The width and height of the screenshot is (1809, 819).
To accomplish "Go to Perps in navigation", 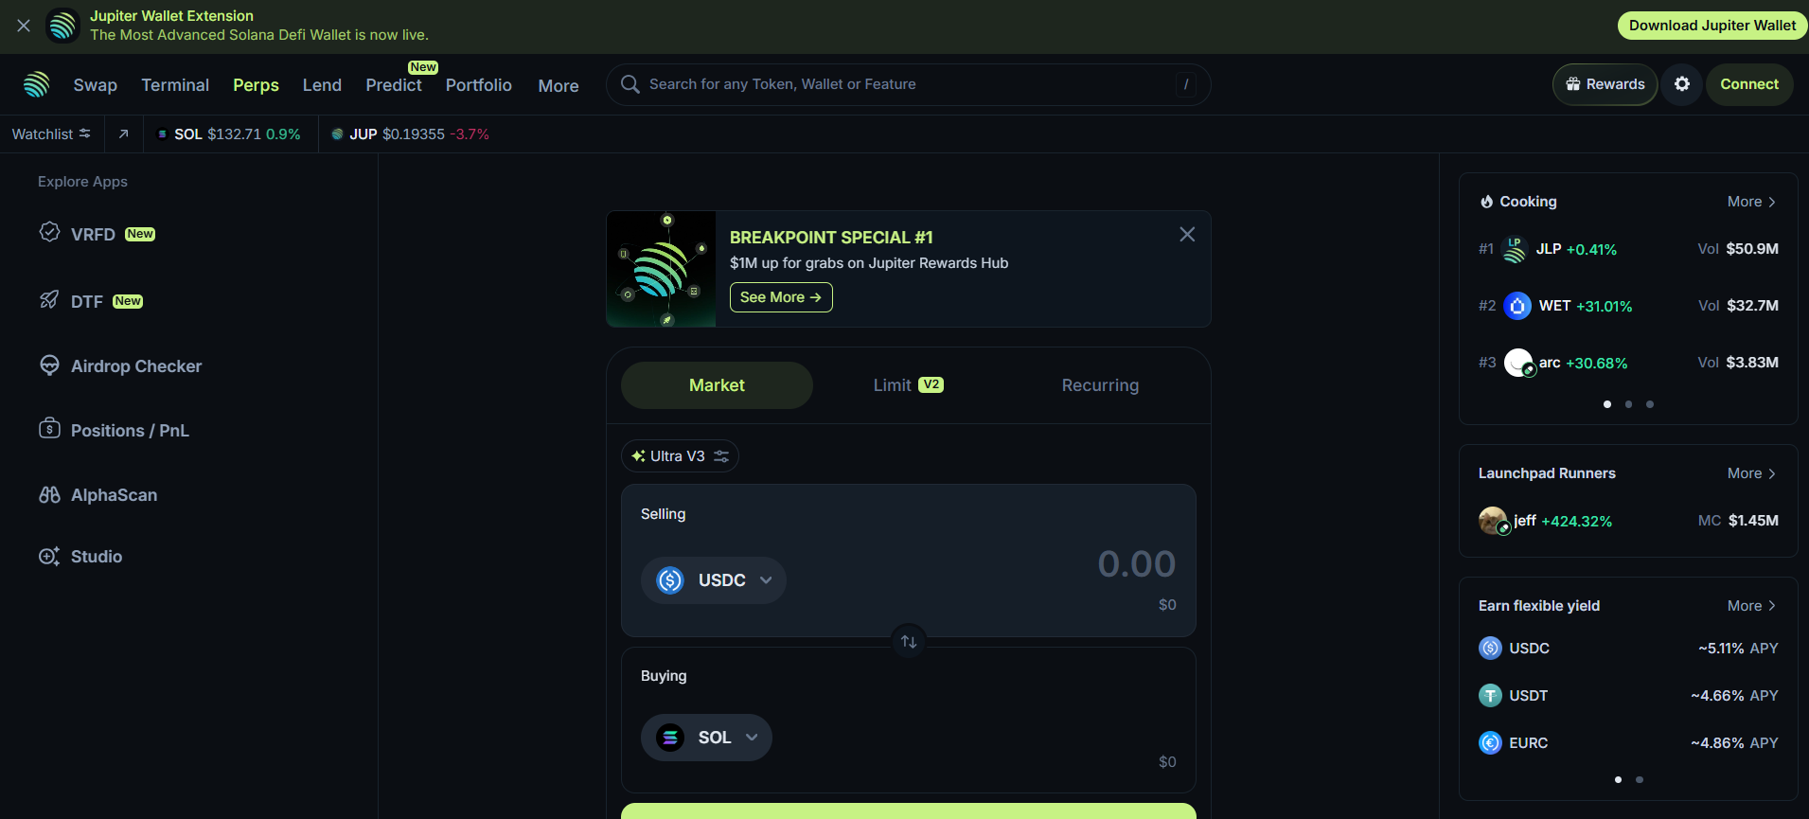I will (x=256, y=85).
